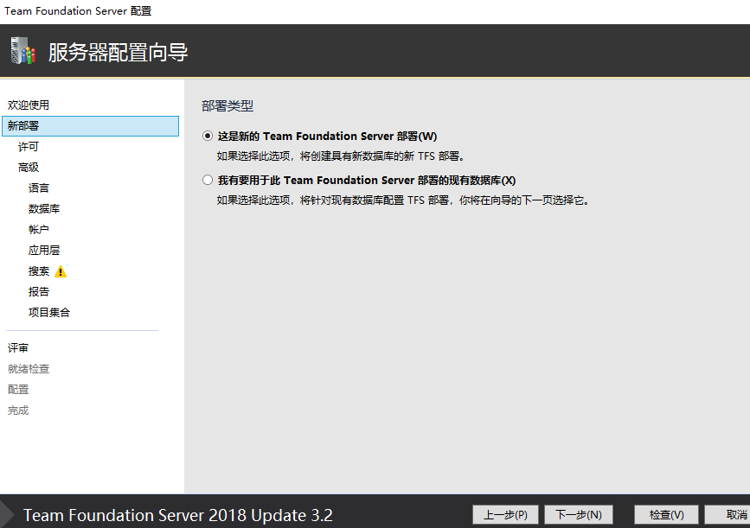Click the warning icon next to 搜索

pyautogui.click(x=61, y=271)
